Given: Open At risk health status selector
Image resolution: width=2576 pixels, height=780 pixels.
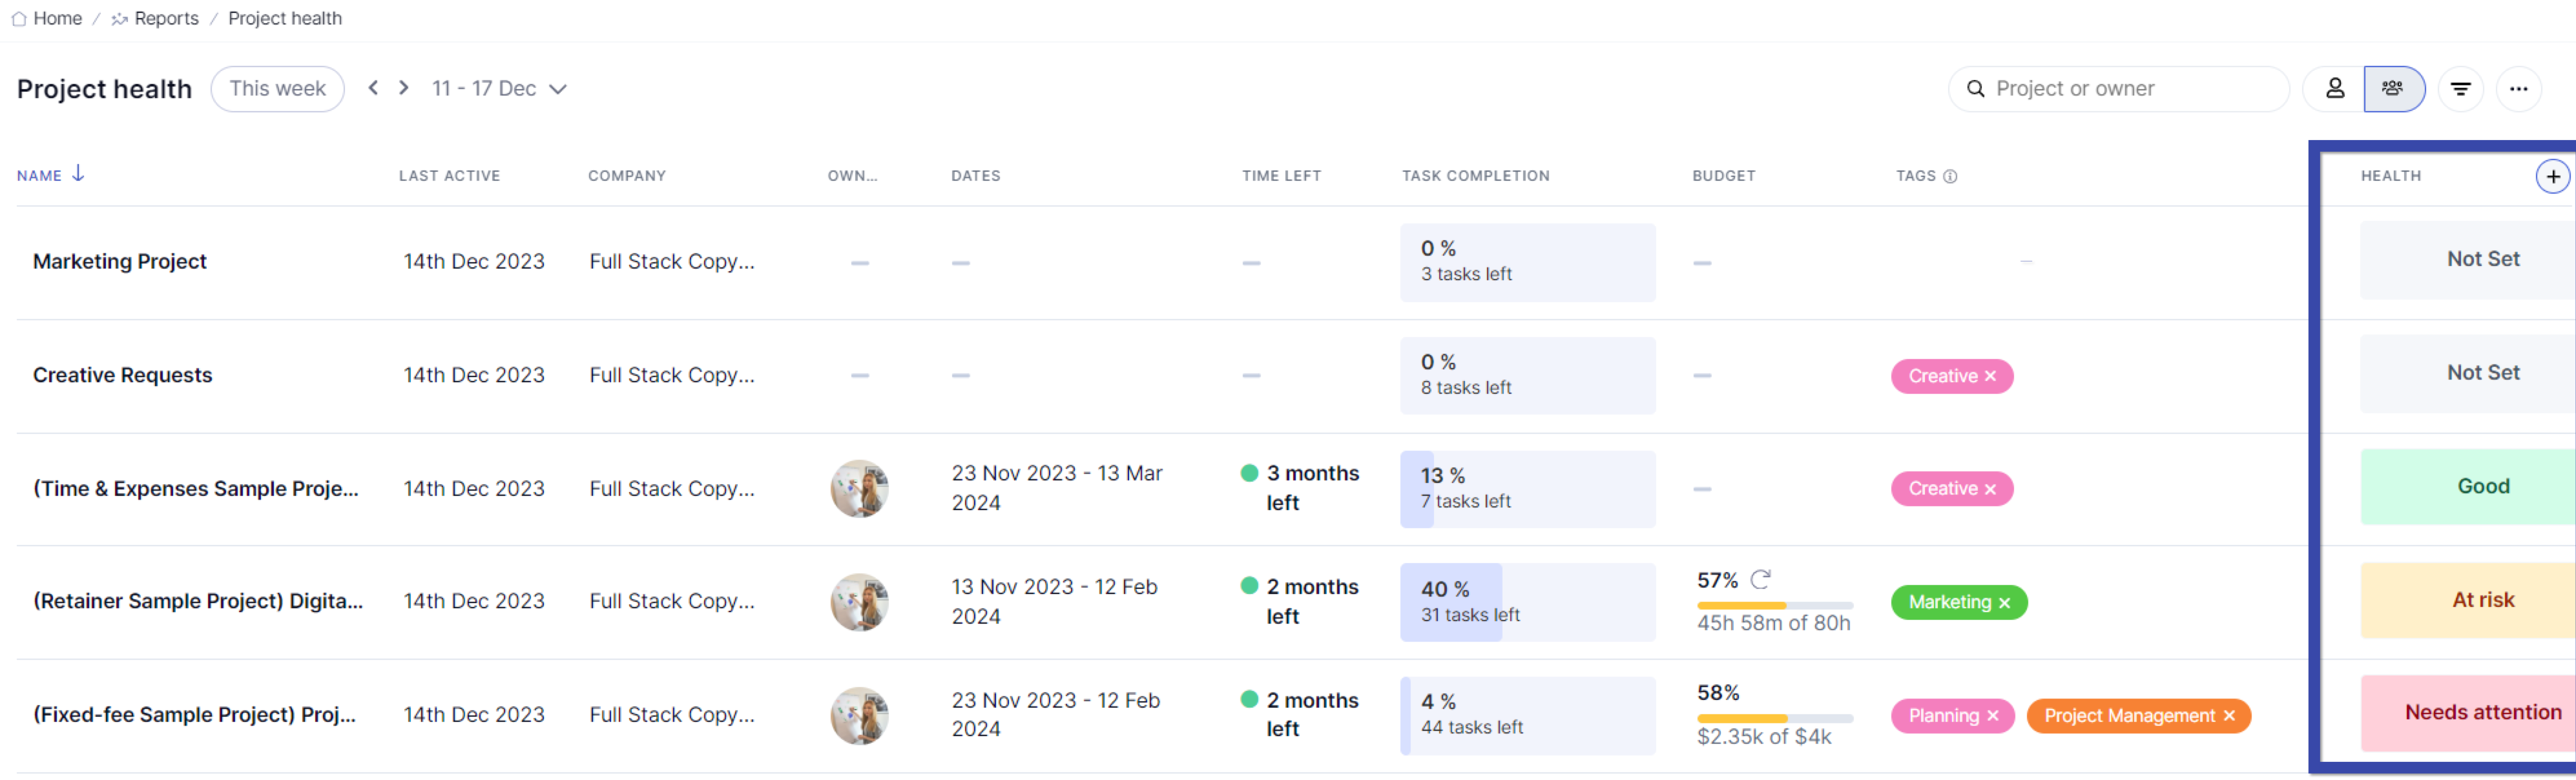Looking at the screenshot, I should [x=2482, y=600].
